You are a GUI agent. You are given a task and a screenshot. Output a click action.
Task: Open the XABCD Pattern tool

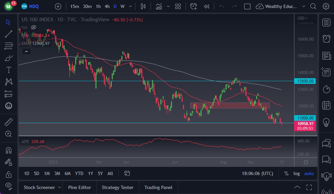(x=9, y=82)
